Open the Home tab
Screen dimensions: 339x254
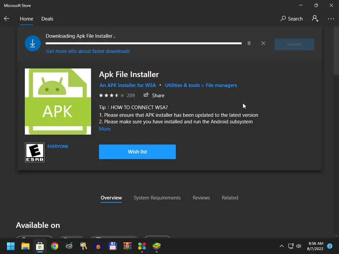[x=26, y=19]
